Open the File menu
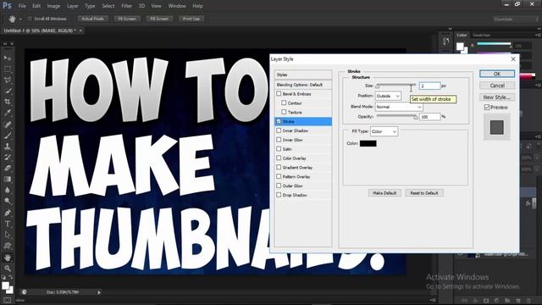Image resolution: width=542 pixels, height=305 pixels. pos(22,6)
